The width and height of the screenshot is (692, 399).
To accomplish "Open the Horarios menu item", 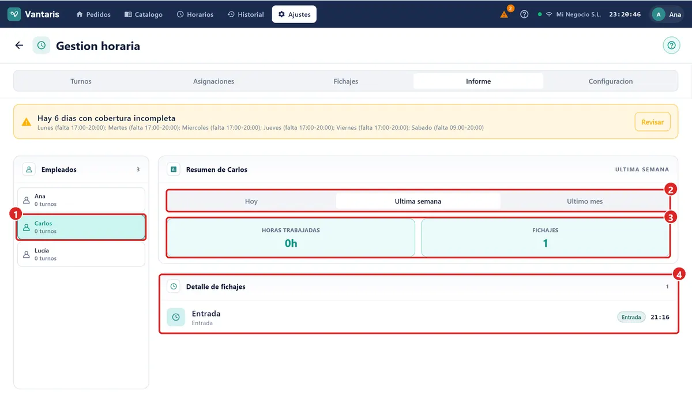I will 195,14.
